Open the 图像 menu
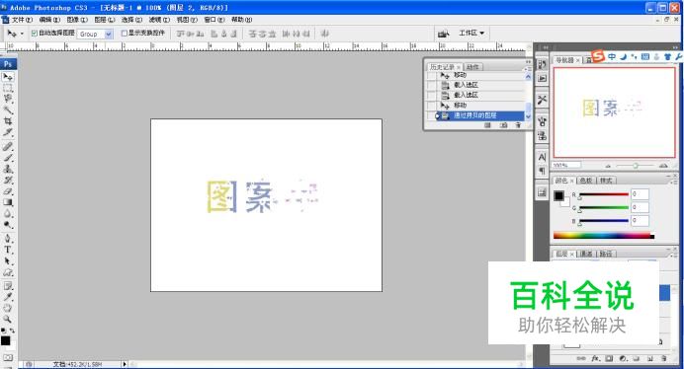 (77, 20)
